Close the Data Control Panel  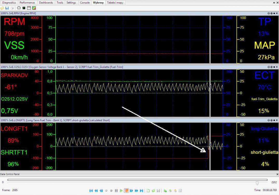point(277,174)
